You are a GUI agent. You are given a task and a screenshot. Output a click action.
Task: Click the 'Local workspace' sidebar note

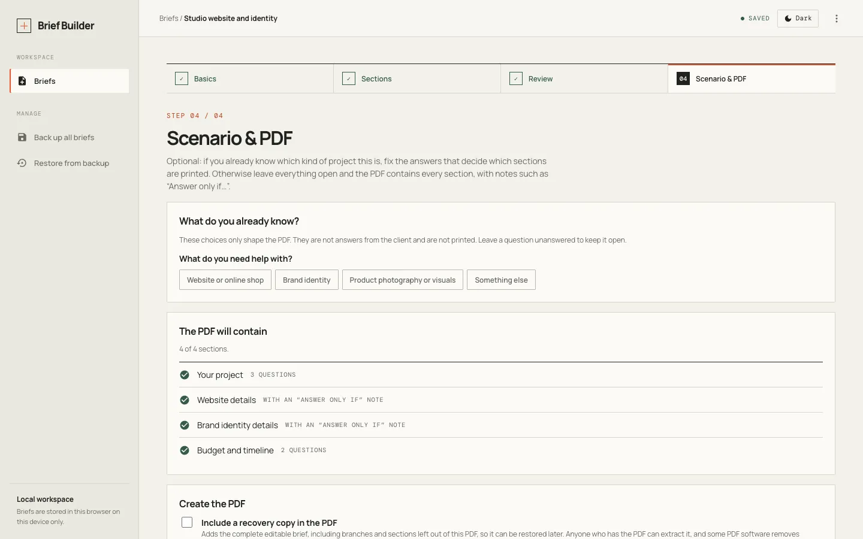coord(45,499)
